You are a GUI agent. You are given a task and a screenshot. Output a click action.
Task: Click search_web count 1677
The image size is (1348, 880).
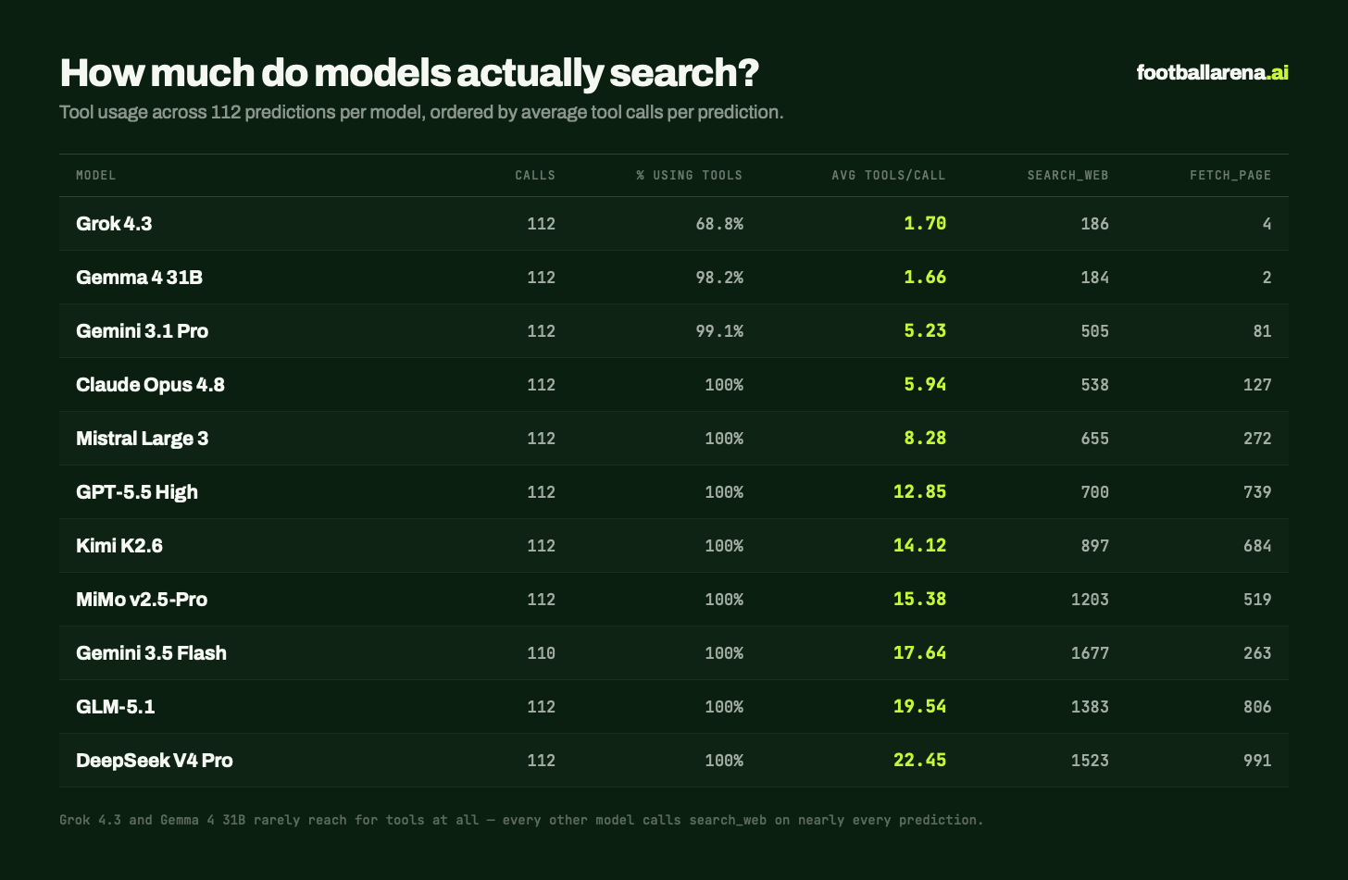(1091, 653)
